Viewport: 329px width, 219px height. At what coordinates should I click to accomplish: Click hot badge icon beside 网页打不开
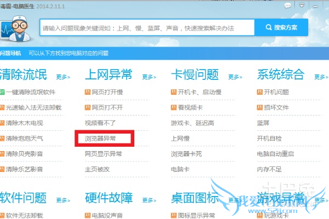pos(88,107)
